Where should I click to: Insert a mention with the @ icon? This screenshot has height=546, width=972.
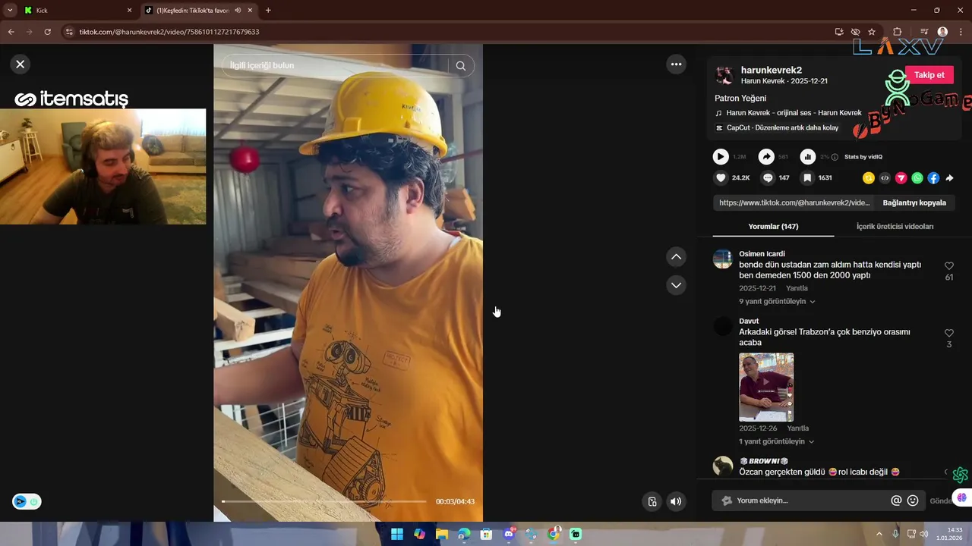896,500
